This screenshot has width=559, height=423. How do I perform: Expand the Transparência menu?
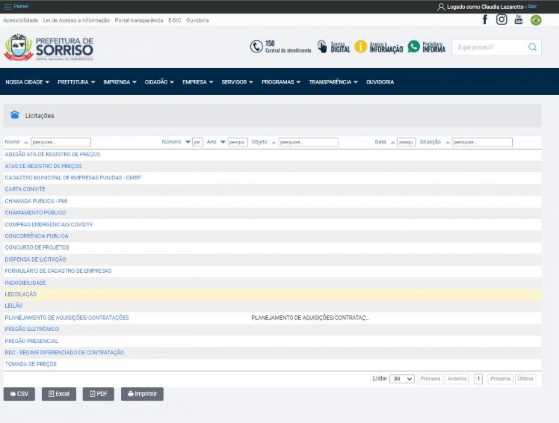click(x=333, y=82)
